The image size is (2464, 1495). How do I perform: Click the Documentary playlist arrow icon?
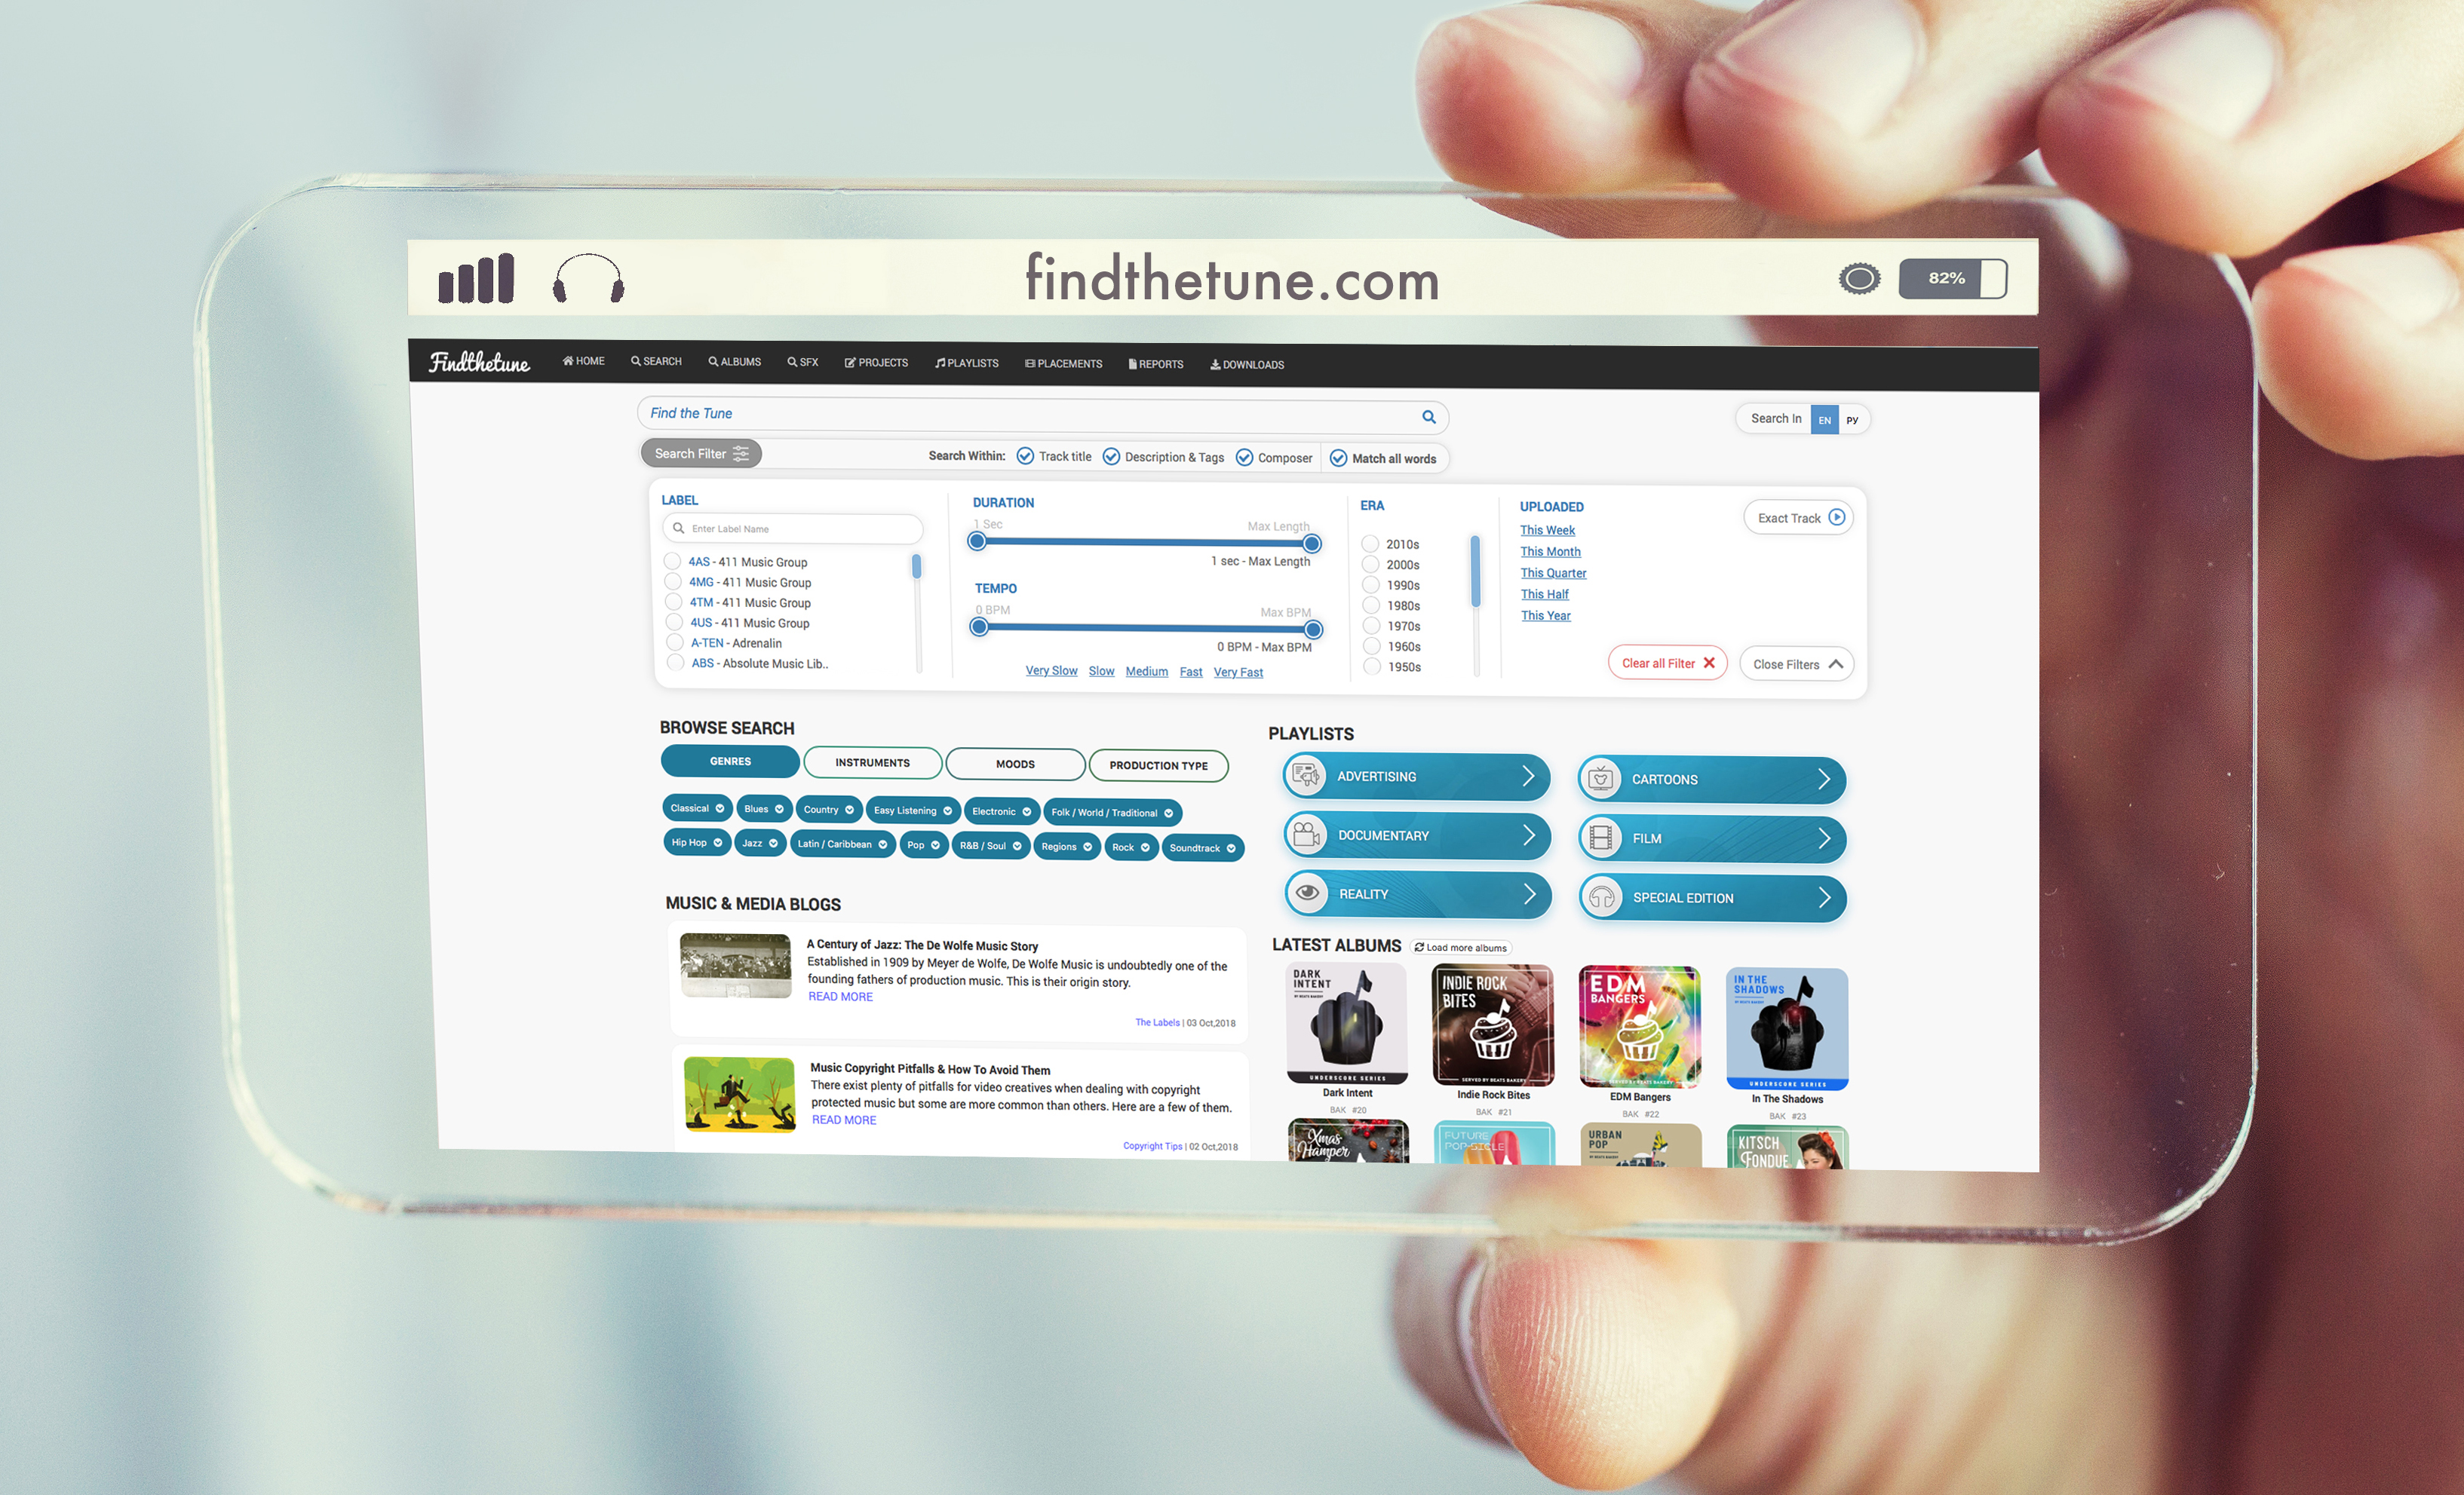1530,837
